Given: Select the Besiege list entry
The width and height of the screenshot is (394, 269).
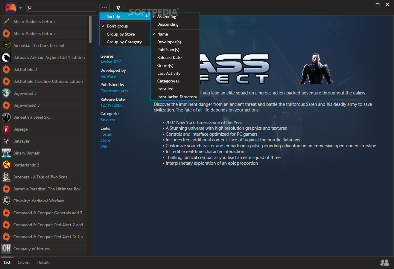Looking at the screenshot, I should point(44,129).
